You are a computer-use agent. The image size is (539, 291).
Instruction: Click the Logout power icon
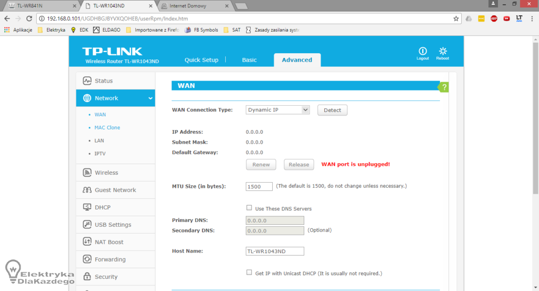tap(423, 51)
